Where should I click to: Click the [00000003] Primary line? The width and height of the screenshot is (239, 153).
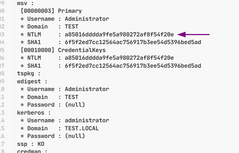(x=51, y=11)
